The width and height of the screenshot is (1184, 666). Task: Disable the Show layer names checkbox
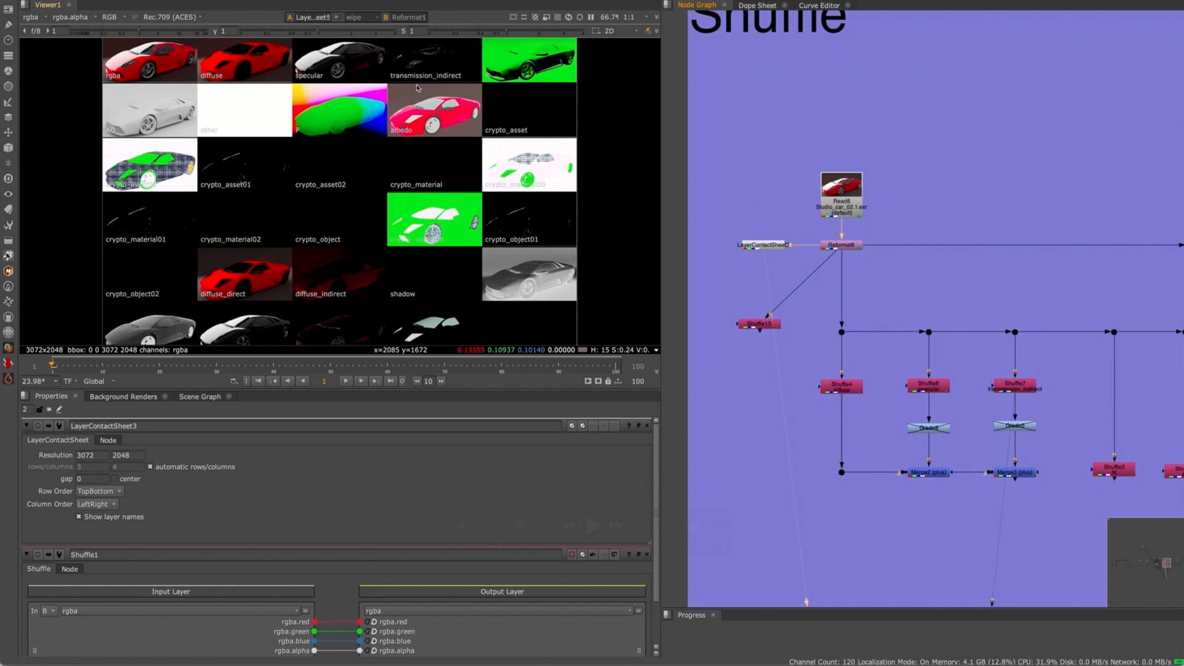(78, 517)
